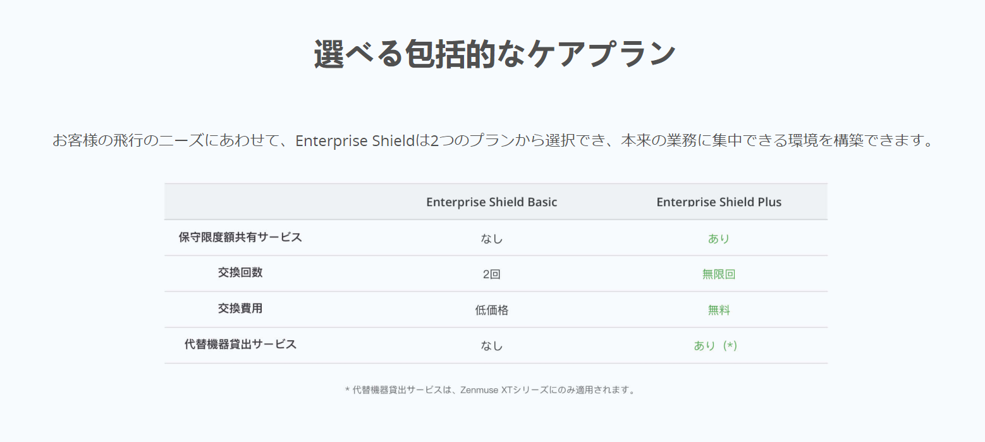Click the footnote about Zenmuse XT series
Viewport: 985px width, 442px height.
point(491,390)
